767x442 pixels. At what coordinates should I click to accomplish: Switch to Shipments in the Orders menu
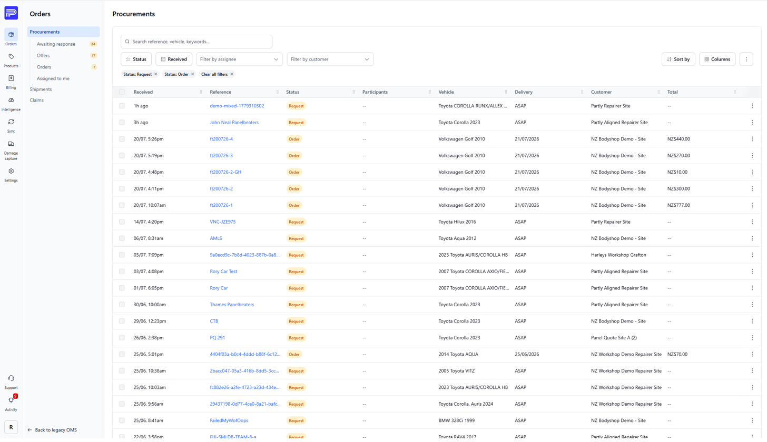[41, 89]
